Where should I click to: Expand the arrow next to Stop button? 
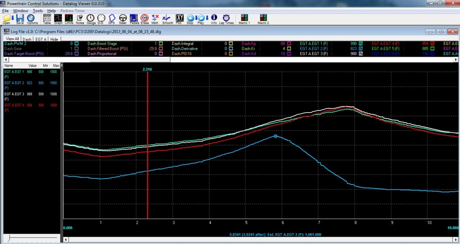[196, 18]
